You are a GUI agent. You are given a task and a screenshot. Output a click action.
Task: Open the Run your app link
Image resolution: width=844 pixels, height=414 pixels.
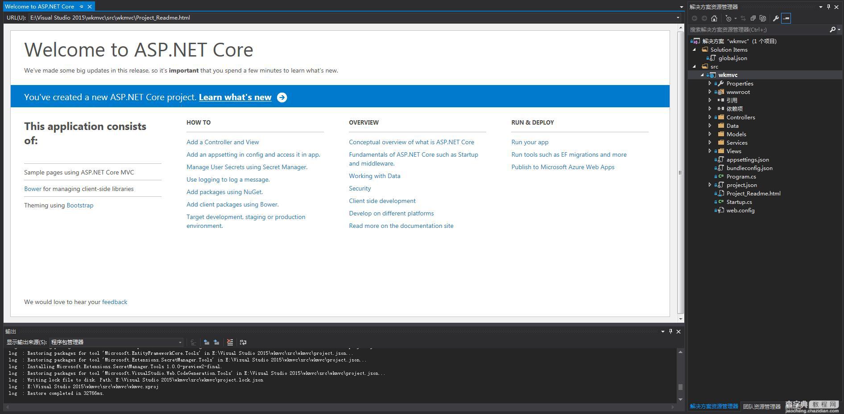pos(530,142)
